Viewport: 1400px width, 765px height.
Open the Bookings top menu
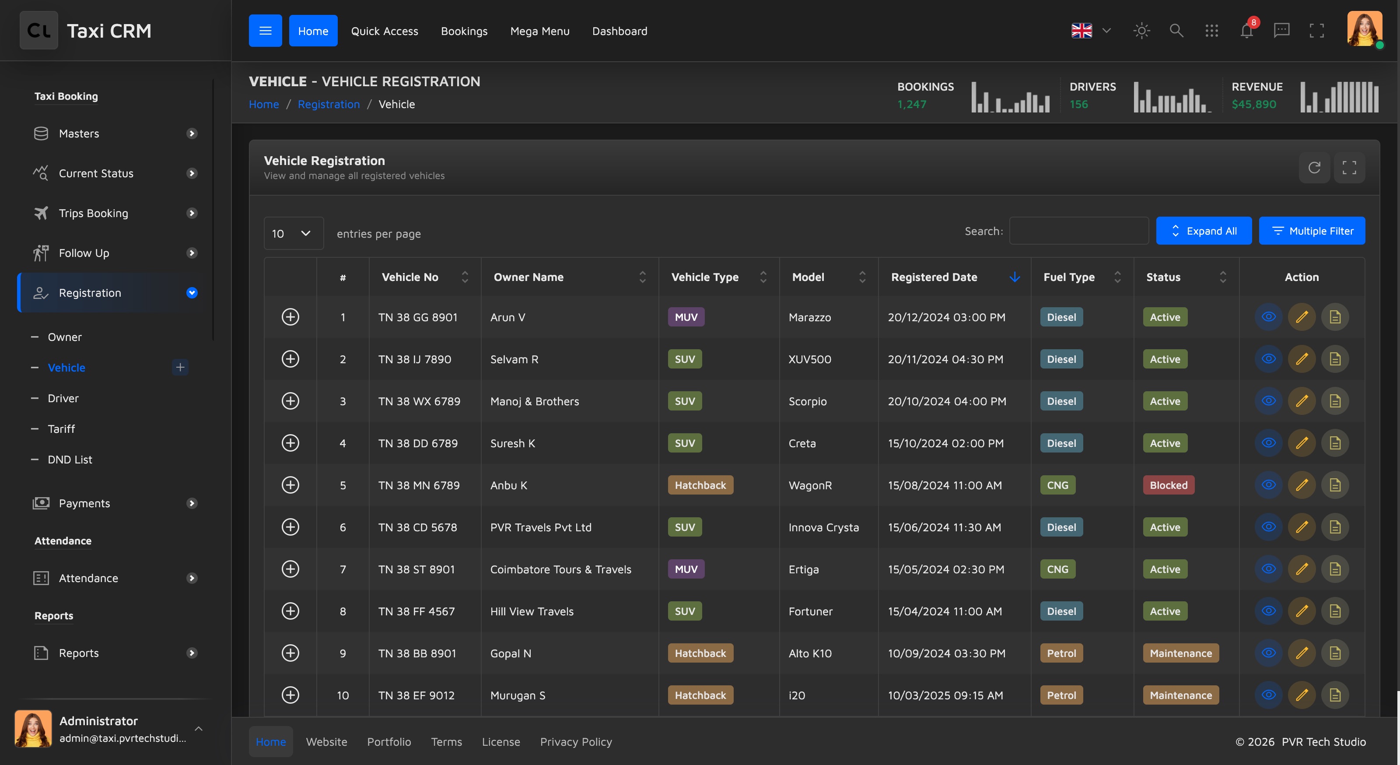click(464, 31)
